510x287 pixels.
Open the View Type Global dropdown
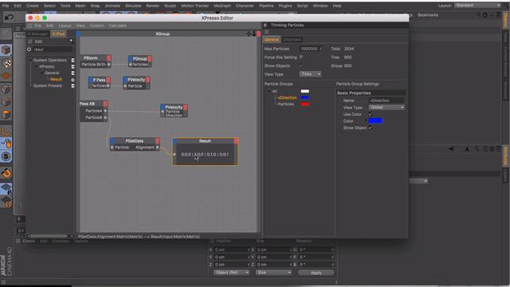[386, 108]
